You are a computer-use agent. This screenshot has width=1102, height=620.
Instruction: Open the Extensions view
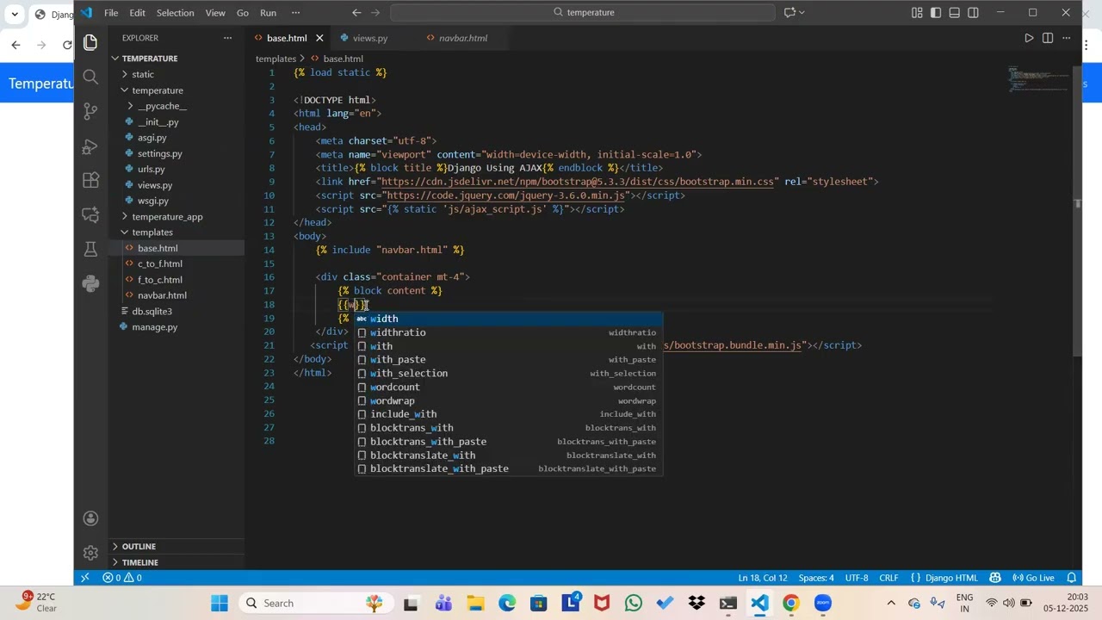point(90,181)
